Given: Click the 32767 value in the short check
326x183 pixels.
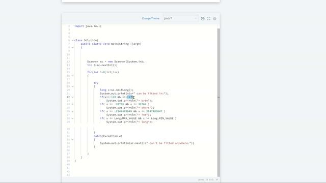Looking at the screenshot, I should [x=142, y=104].
